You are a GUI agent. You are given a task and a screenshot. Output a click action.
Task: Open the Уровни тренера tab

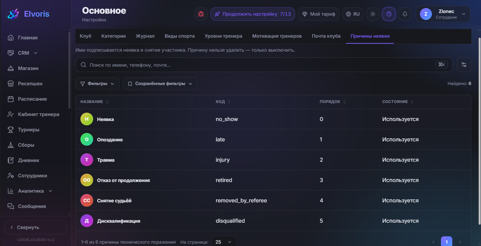click(224, 36)
